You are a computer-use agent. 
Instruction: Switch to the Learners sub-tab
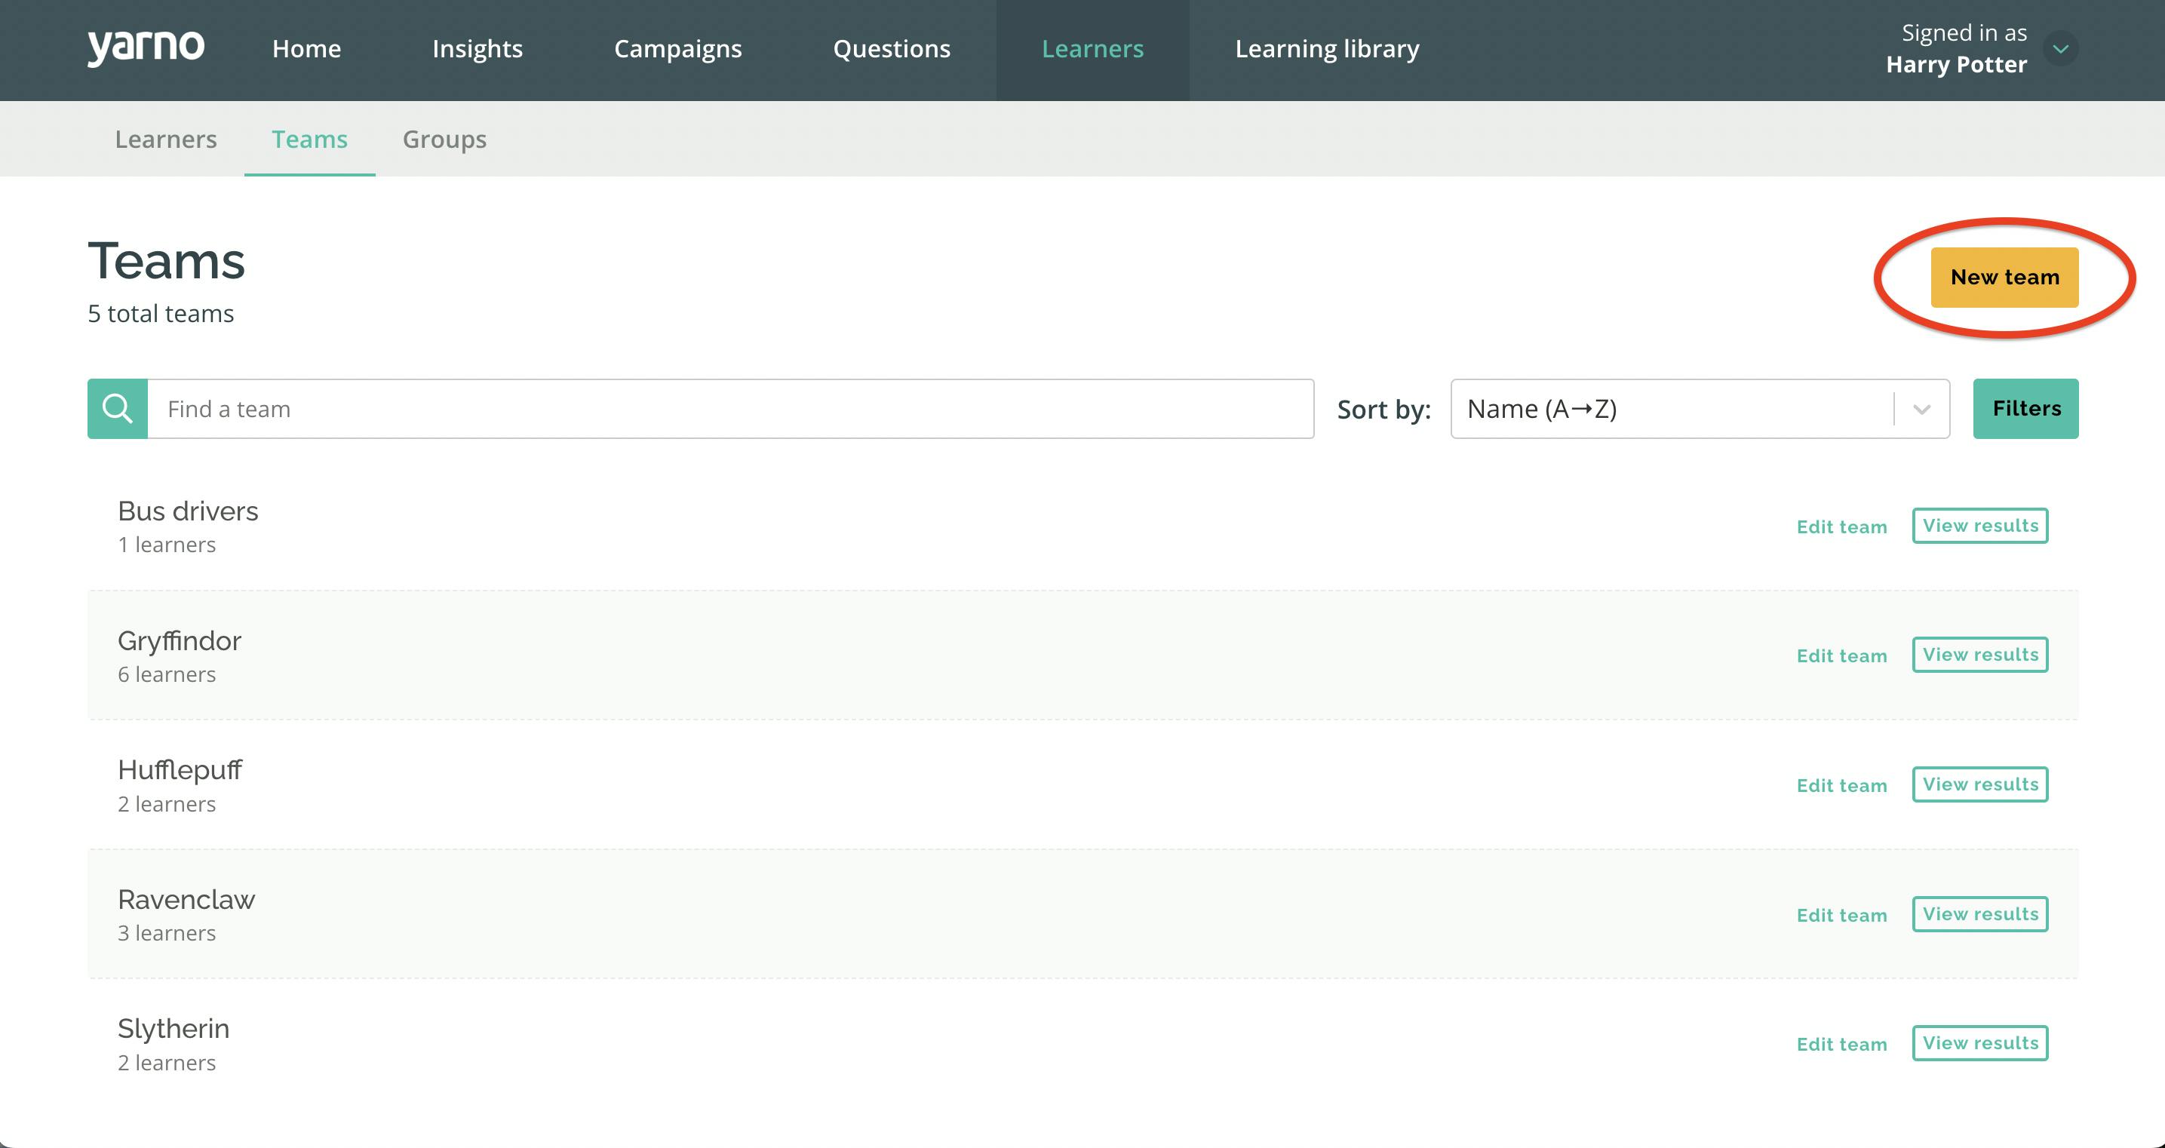(165, 139)
